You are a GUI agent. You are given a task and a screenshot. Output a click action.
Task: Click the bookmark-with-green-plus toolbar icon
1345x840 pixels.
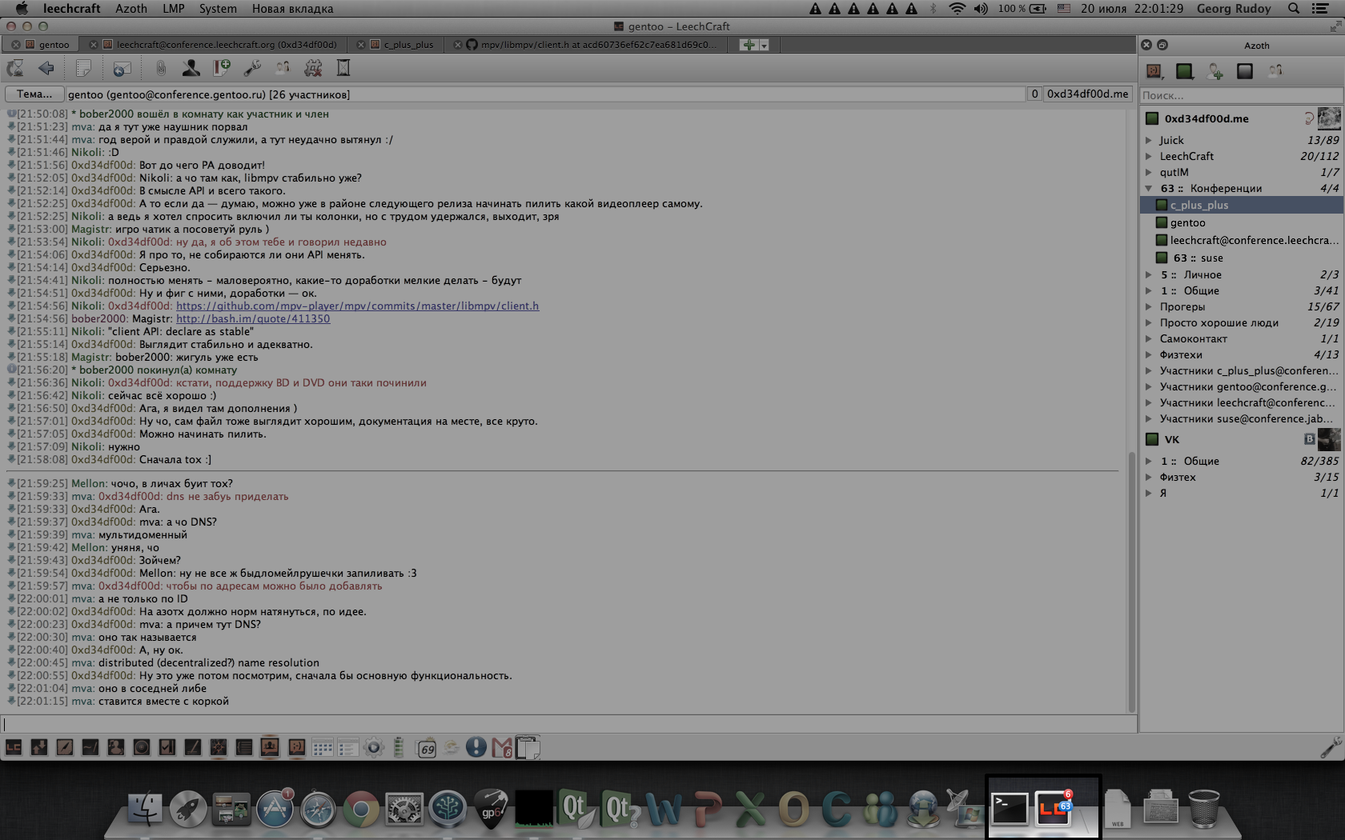click(x=221, y=69)
